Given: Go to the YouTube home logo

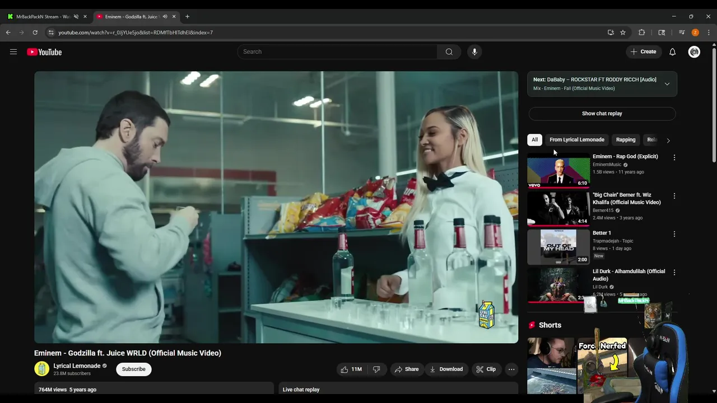Looking at the screenshot, I should (x=44, y=52).
